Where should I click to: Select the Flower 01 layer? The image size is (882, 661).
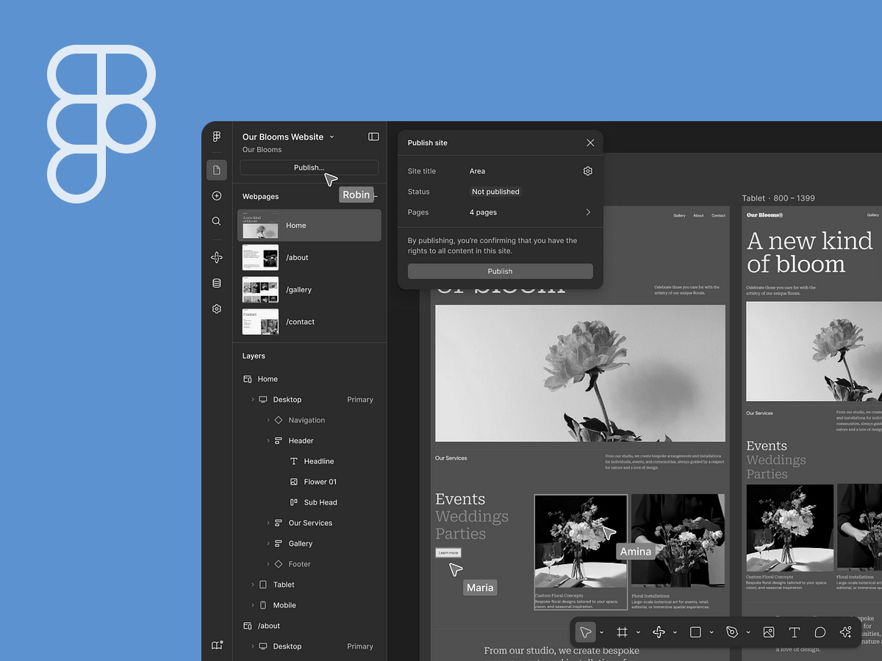tap(320, 482)
